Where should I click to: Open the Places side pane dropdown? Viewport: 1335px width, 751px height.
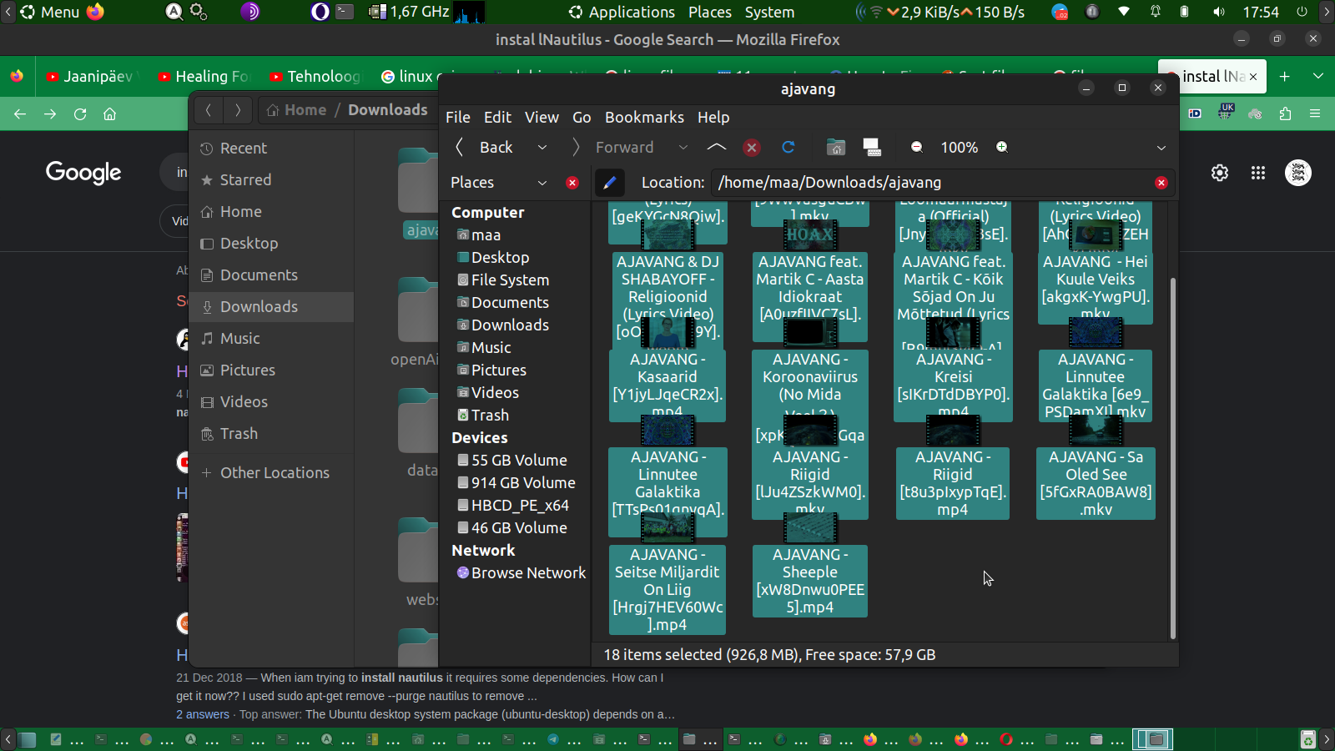(542, 183)
